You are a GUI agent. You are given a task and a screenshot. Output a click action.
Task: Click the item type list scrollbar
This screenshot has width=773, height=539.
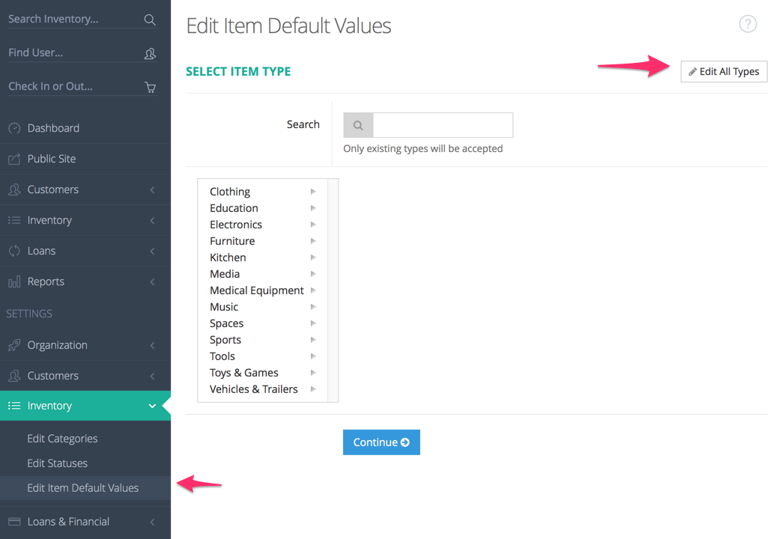(333, 290)
